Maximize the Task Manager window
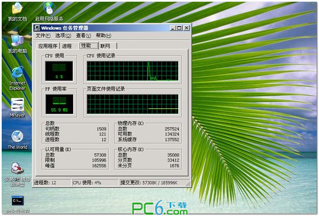 pos(179,28)
